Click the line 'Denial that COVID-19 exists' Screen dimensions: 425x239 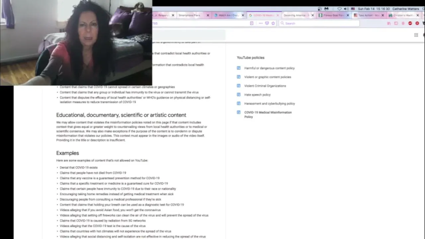point(79,168)
